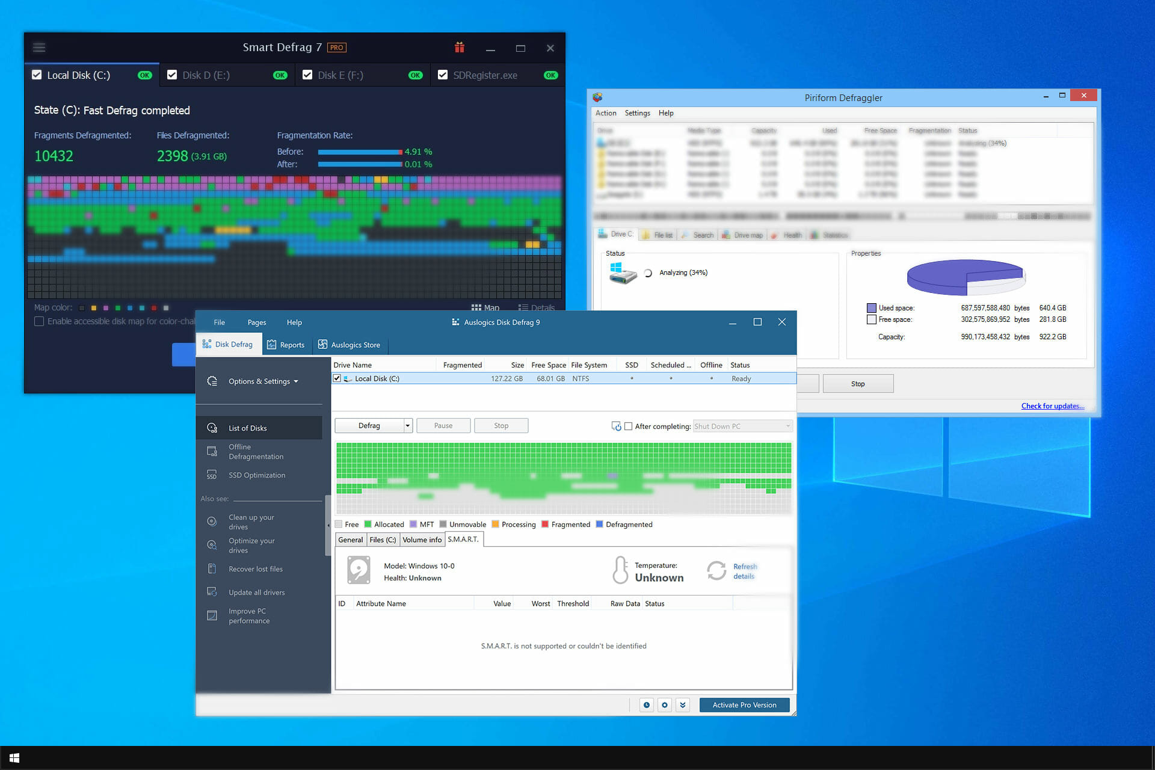Click the Defraggler drive icon in Status panel

point(623,273)
